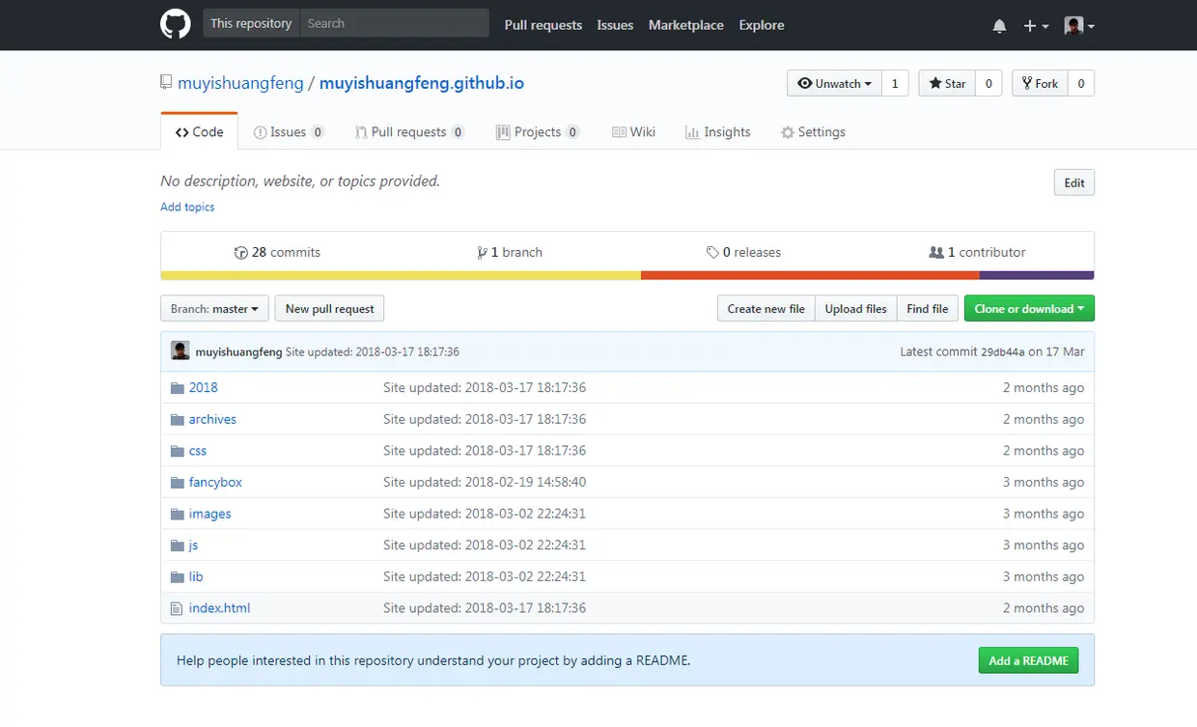Click Create new file
Image resolution: width=1197 pixels, height=727 pixels.
766,309
